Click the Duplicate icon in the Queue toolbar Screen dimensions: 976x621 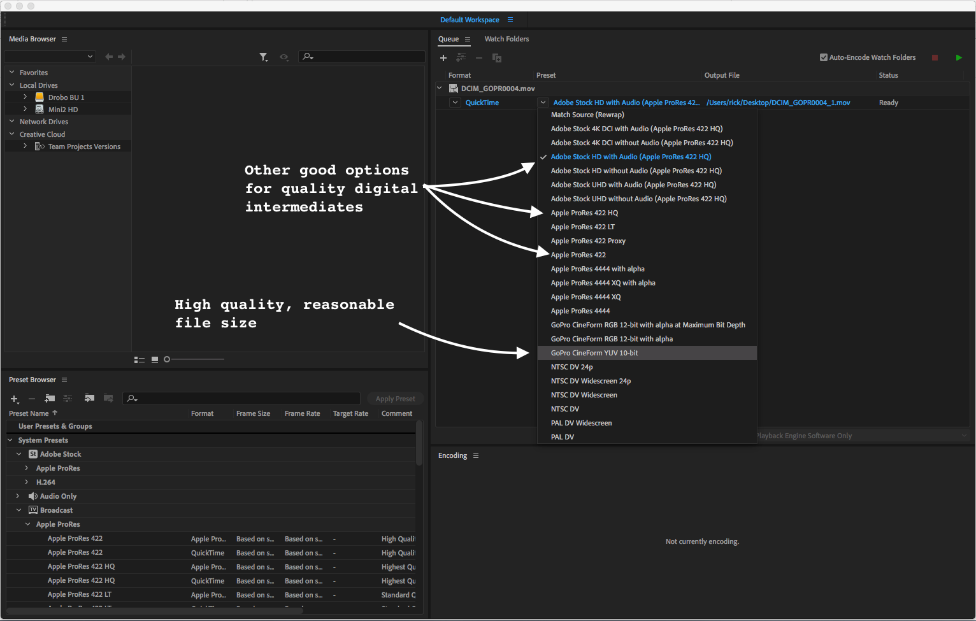pyautogui.click(x=497, y=58)
